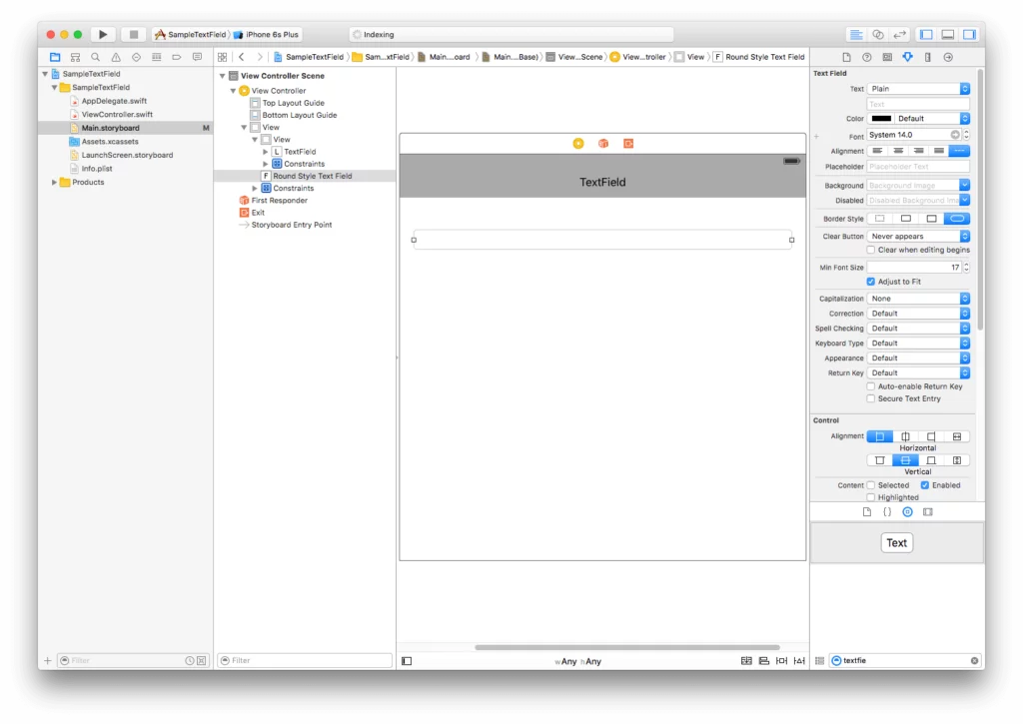The height and width of the screenshot is (724, 1023).
Task: Uncheck the 'Adjust to Fit' checkbox
Action: (871, 282)
